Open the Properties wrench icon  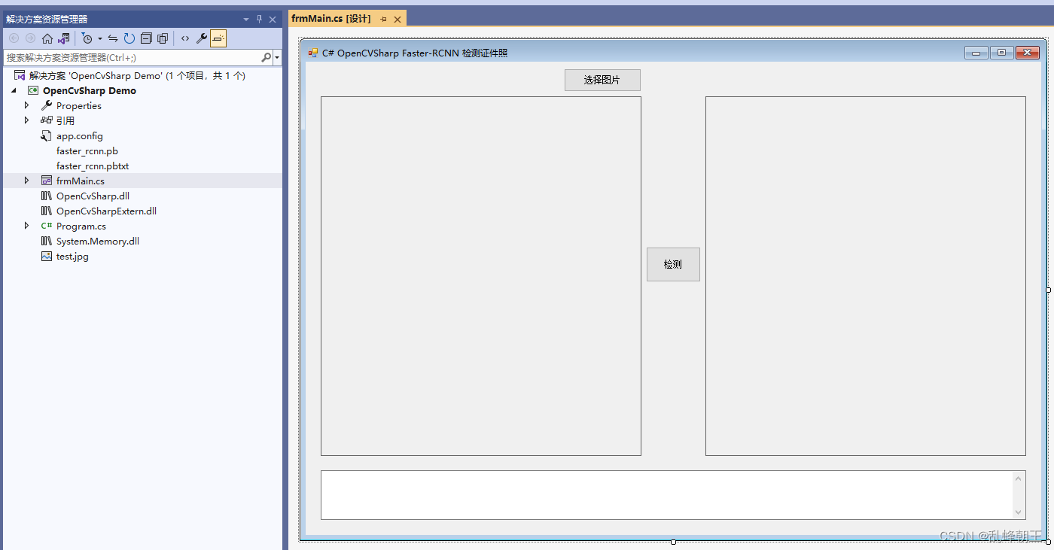click(200, 38)
